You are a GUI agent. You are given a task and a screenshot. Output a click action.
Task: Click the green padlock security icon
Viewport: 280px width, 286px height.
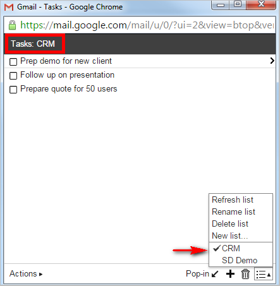(12, 25)
